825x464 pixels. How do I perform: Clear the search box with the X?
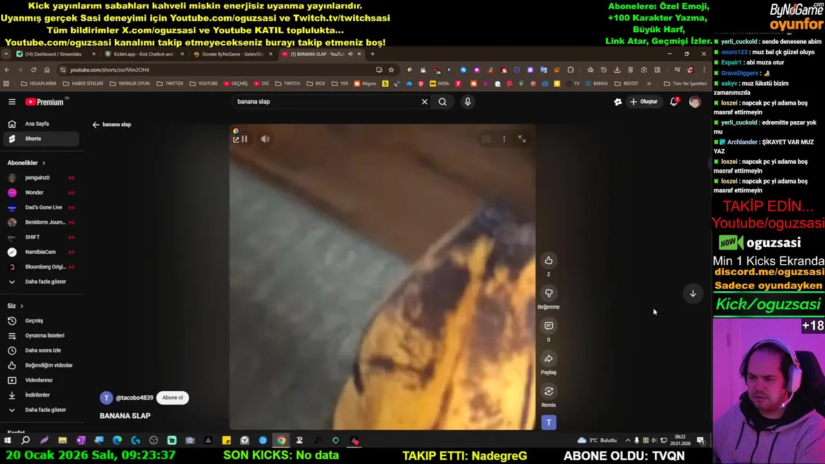pos(425,102)
